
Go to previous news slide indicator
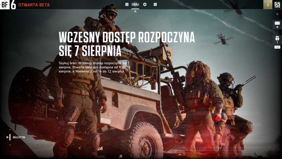pos(62,123)
